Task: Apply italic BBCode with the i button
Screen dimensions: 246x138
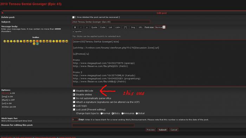Action: pos(81,27)
